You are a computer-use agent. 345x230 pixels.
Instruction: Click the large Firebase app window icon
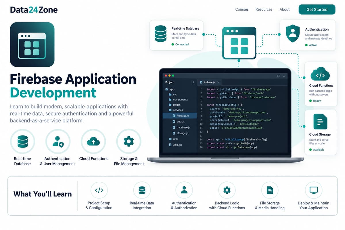[32, 45]
